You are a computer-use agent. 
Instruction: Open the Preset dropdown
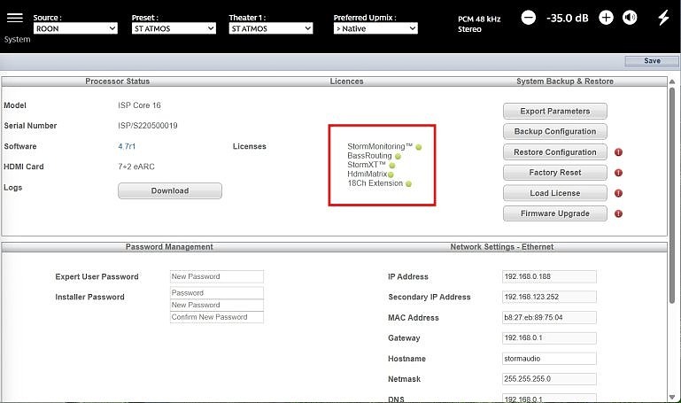(x=174, y=28)
